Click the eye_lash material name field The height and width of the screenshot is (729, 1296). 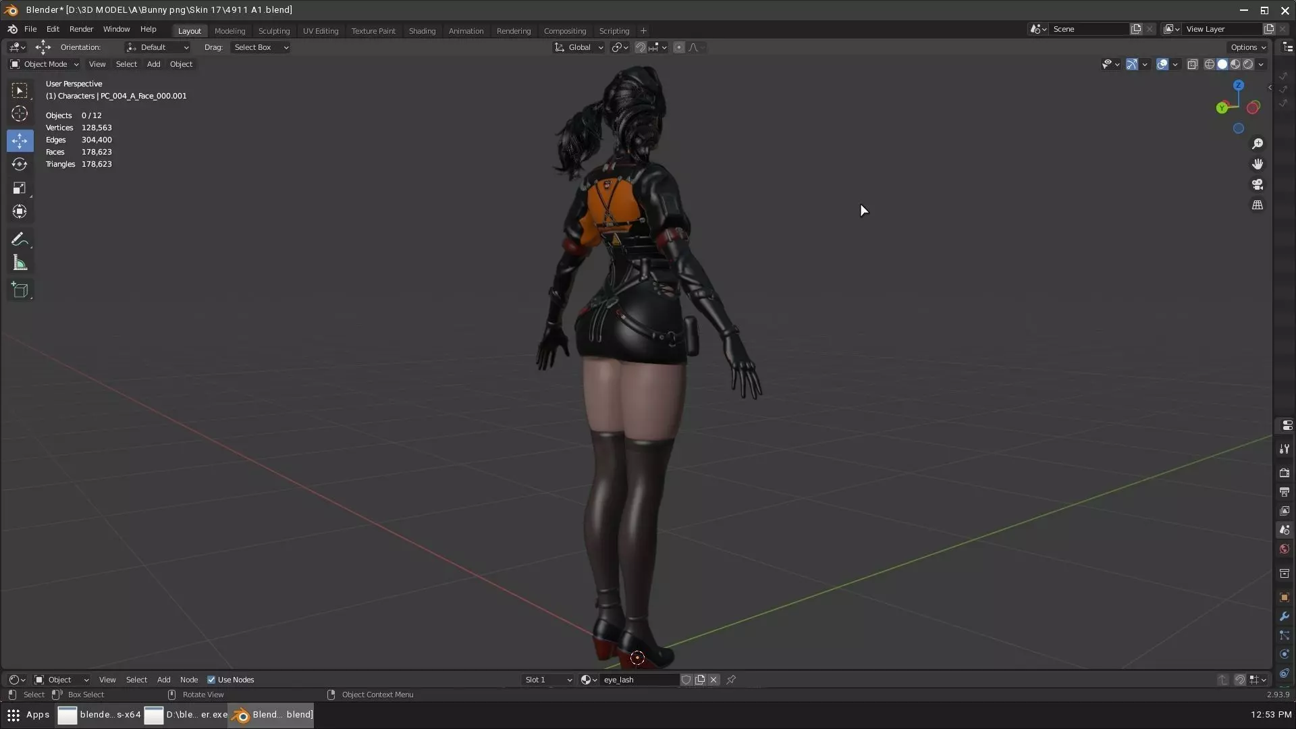pyautogui.click(x=639, y=680)
